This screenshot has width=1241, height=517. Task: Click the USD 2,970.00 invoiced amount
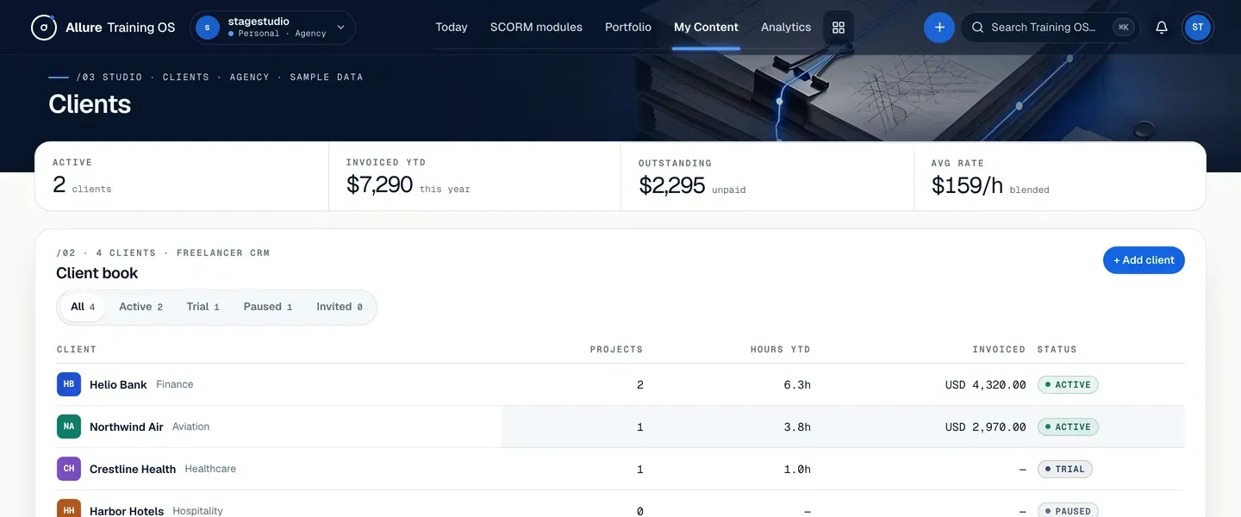tap(986, 427)
